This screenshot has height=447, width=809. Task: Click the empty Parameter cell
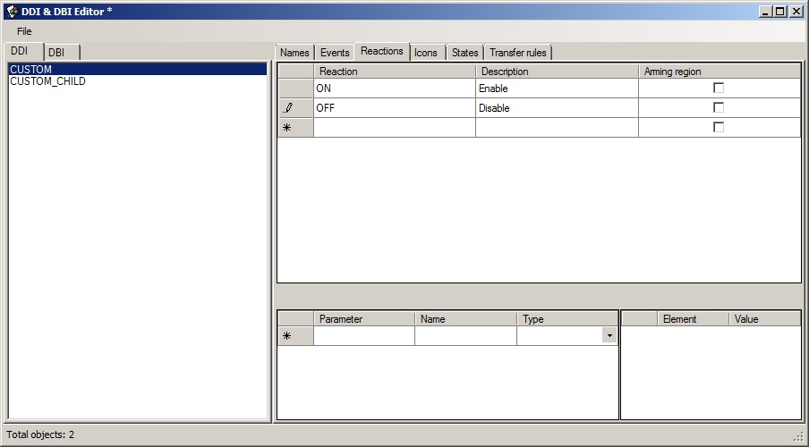click(363, 335)
